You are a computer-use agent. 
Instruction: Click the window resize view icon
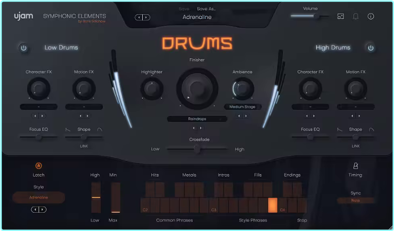tap(340, 16)
